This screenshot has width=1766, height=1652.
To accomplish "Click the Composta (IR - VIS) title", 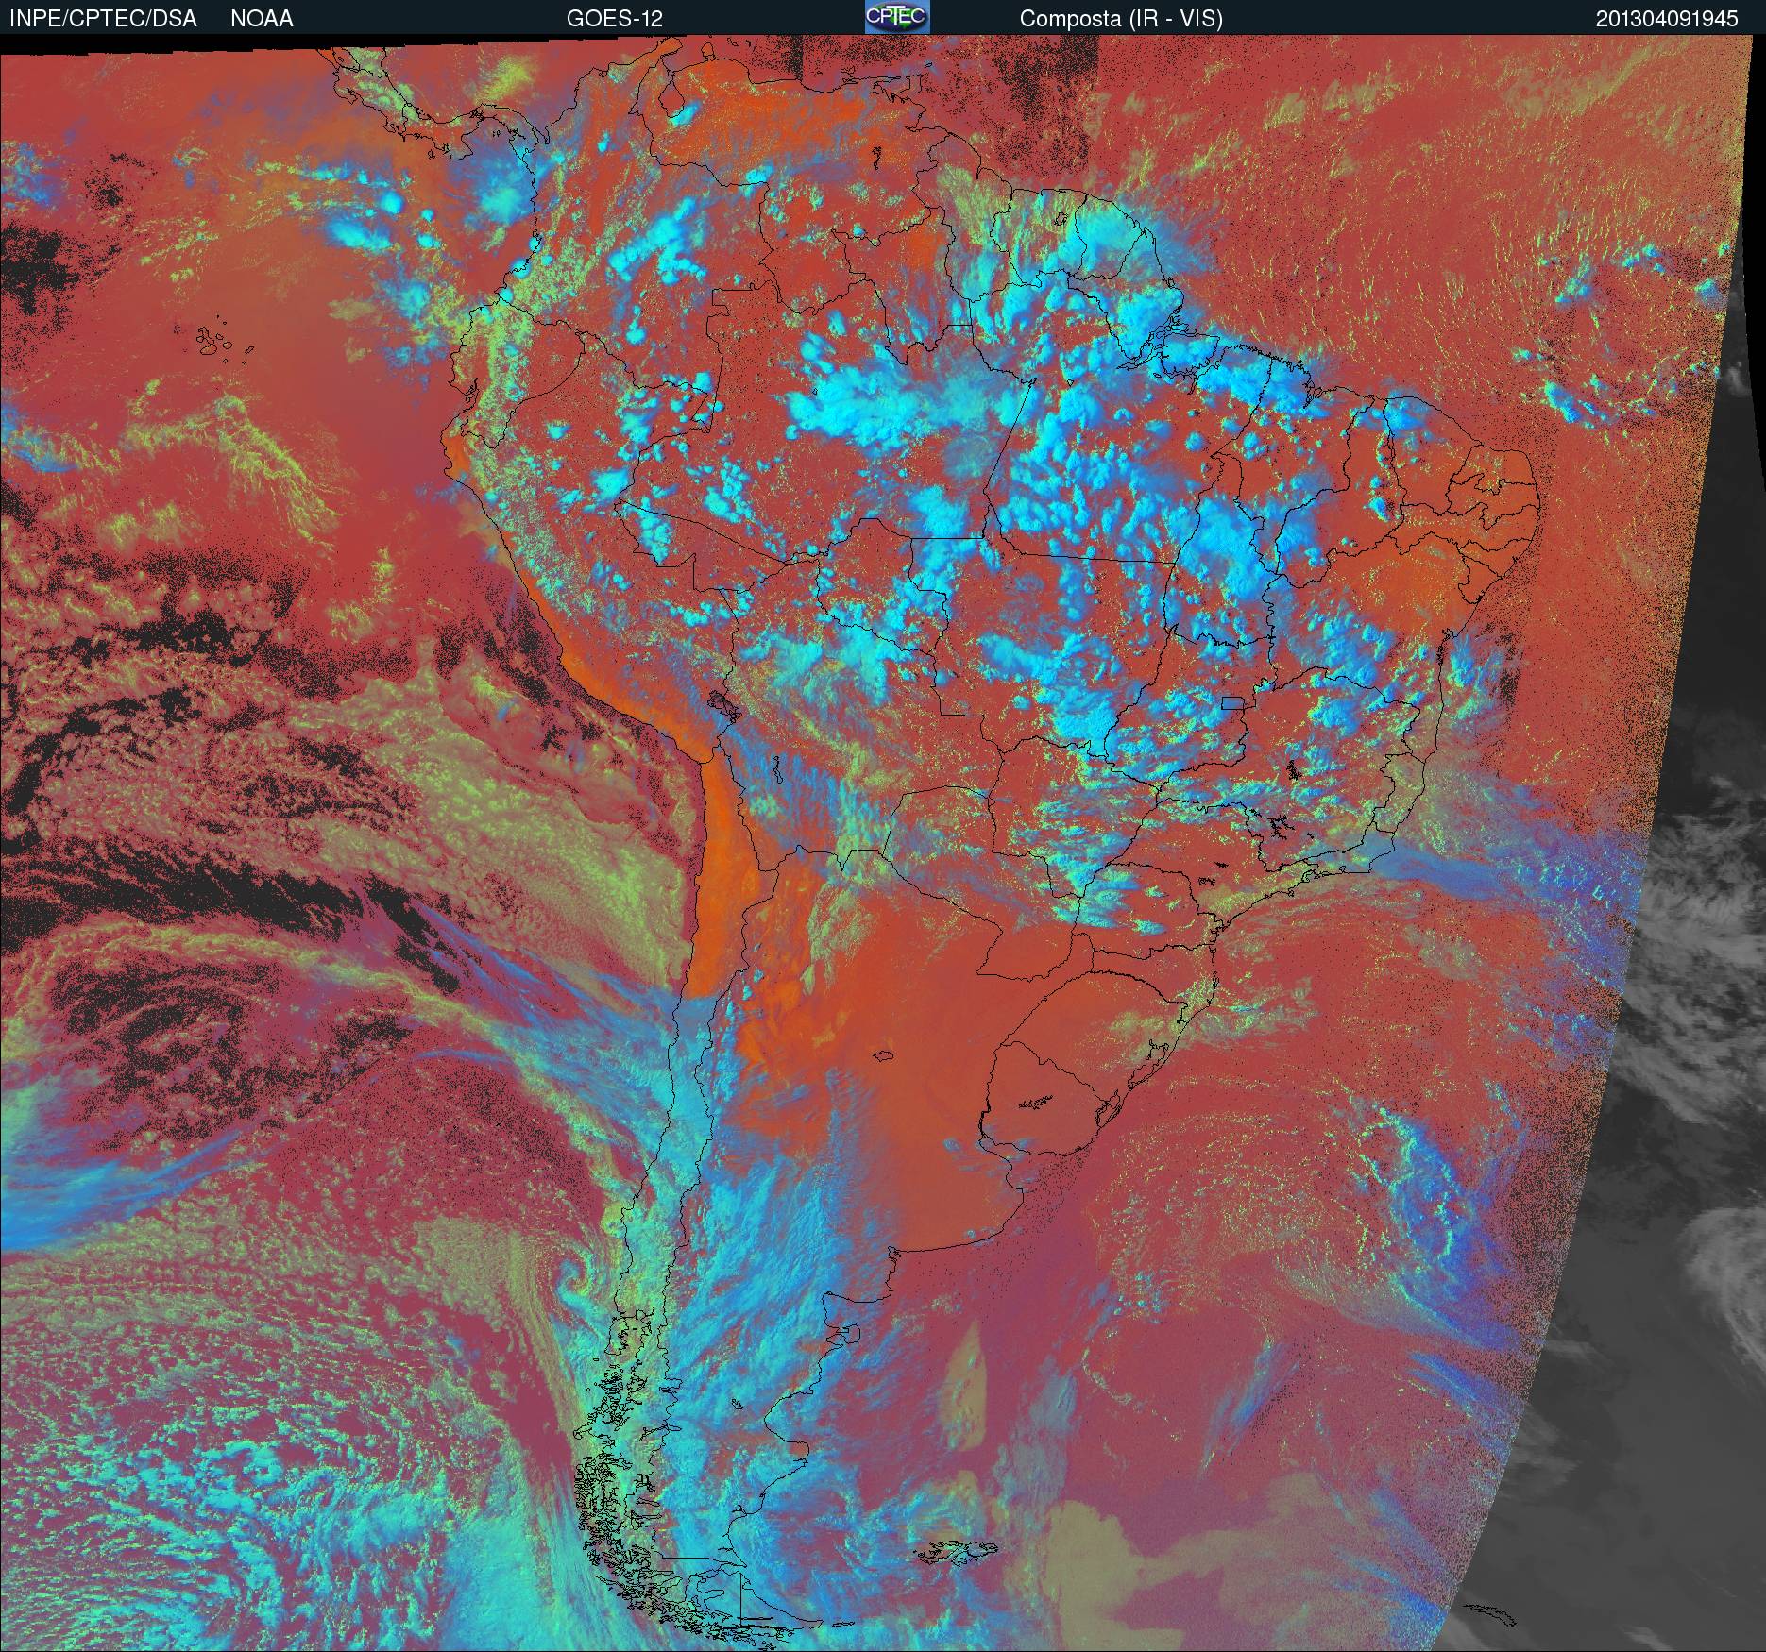I will click(1121, 19).
